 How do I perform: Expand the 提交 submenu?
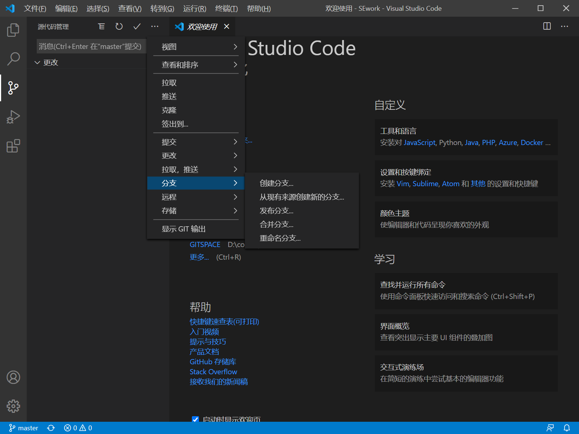pyautogui.click(x=196, y=142)
